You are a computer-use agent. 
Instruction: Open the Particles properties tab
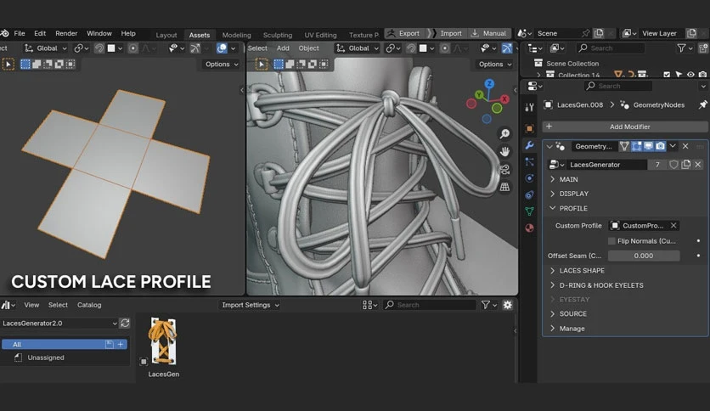529,162
